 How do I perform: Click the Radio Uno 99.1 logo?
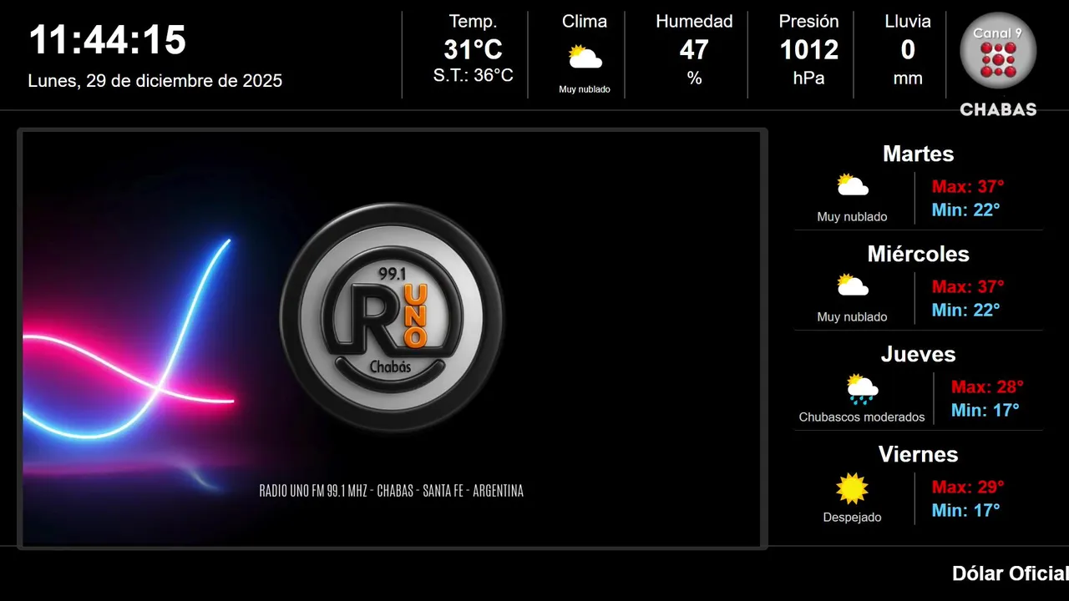click(x=392, y=317)
